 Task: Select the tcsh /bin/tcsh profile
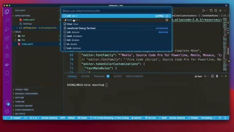(x=116, y=48)
